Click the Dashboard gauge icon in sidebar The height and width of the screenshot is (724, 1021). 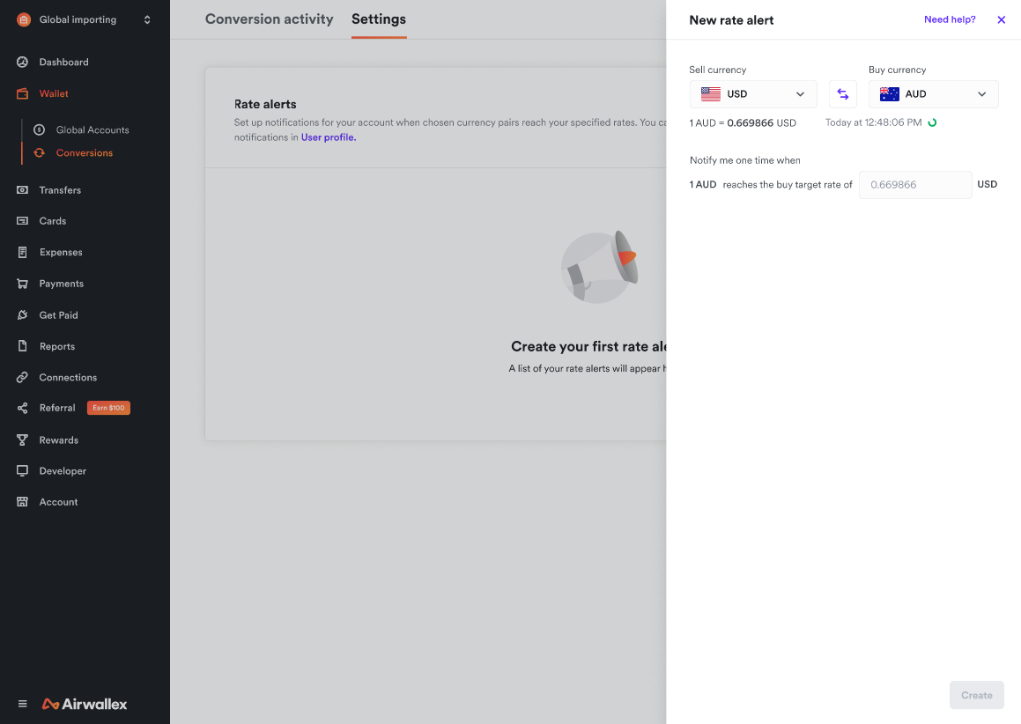pos(23,63)
